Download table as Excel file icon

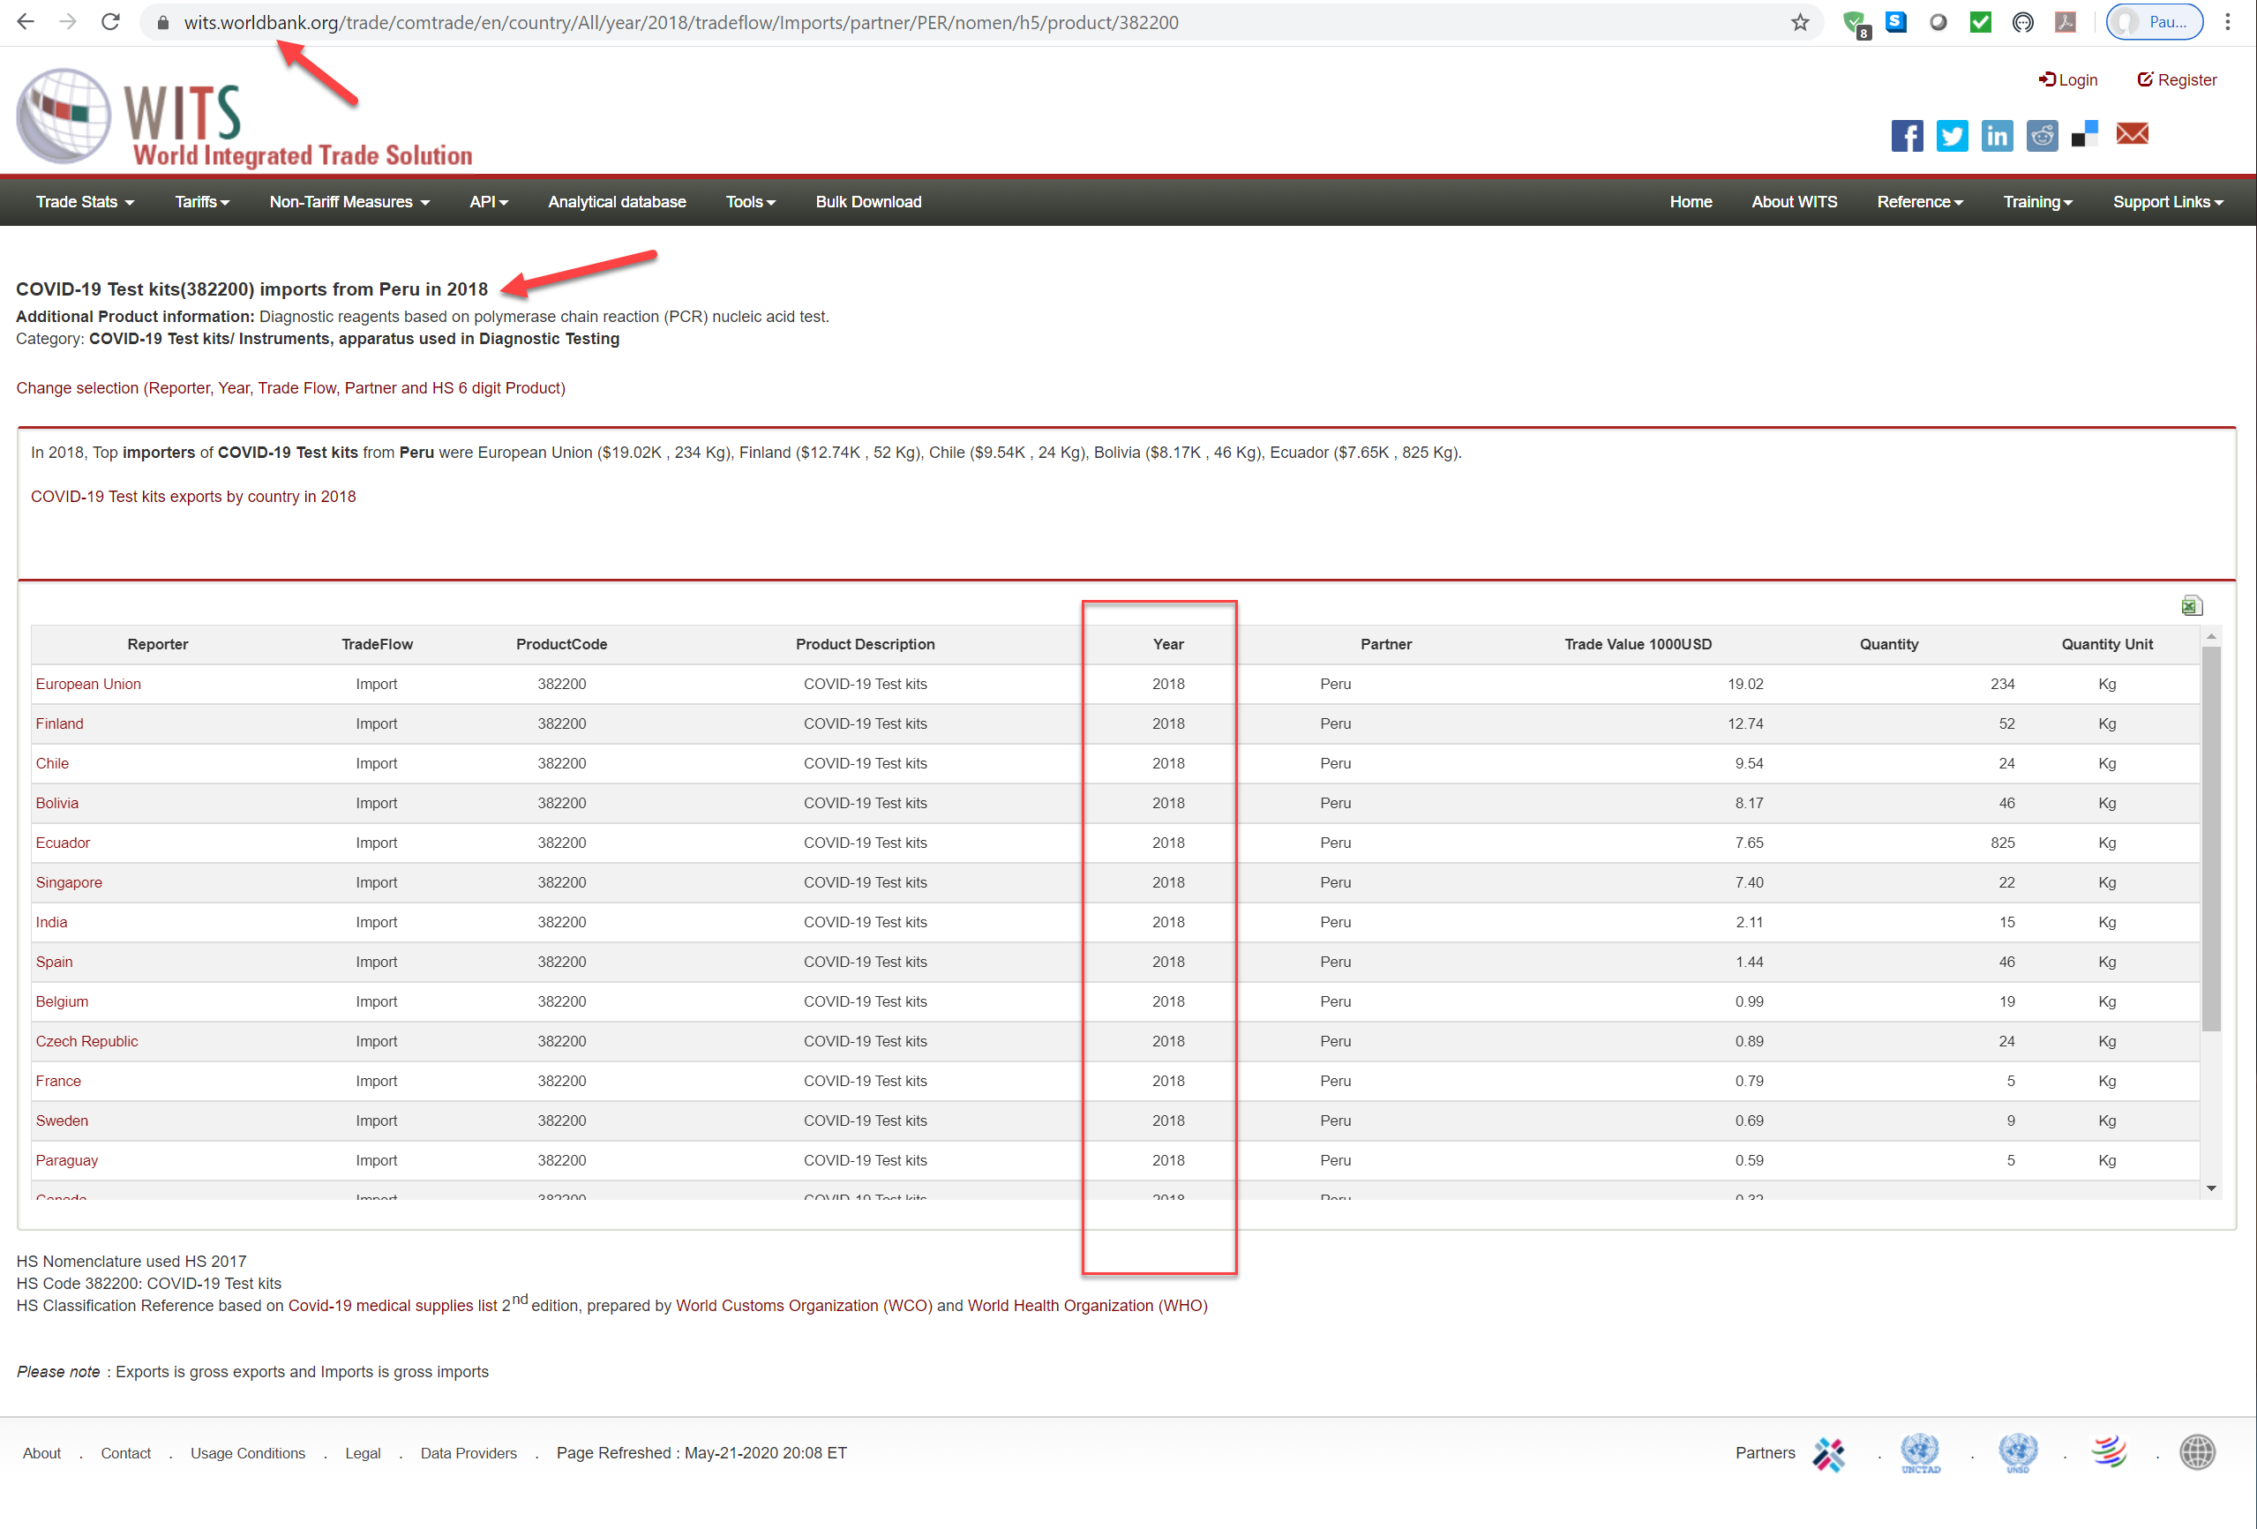[x=2191, y=606]
